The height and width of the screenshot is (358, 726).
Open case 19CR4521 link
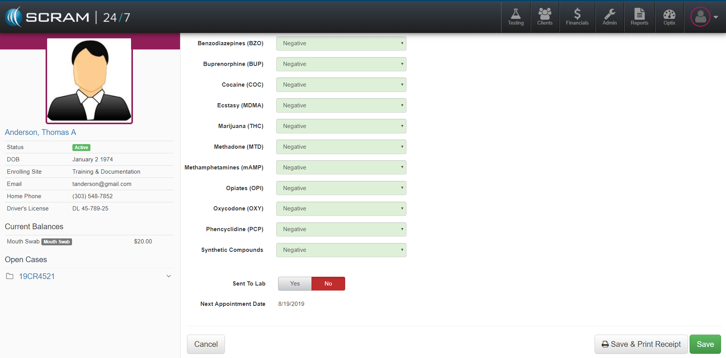(37, 276)
